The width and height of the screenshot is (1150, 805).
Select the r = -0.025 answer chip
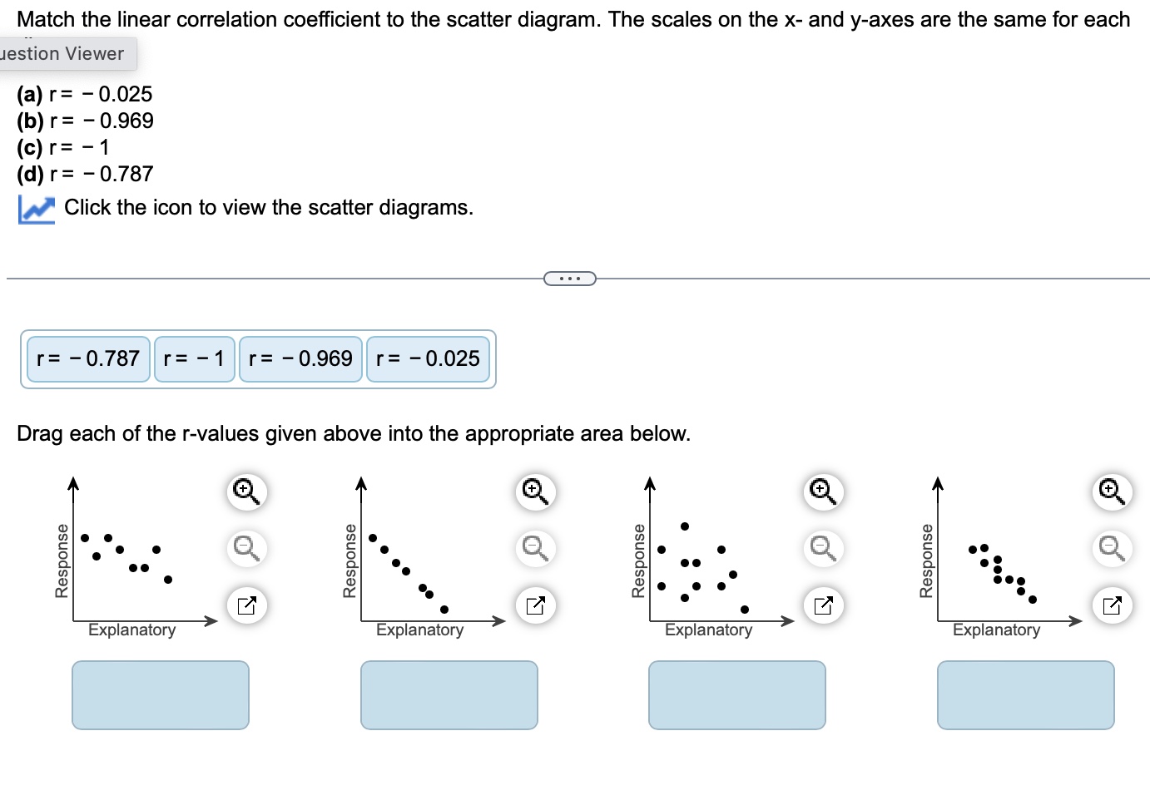(428, 358)
